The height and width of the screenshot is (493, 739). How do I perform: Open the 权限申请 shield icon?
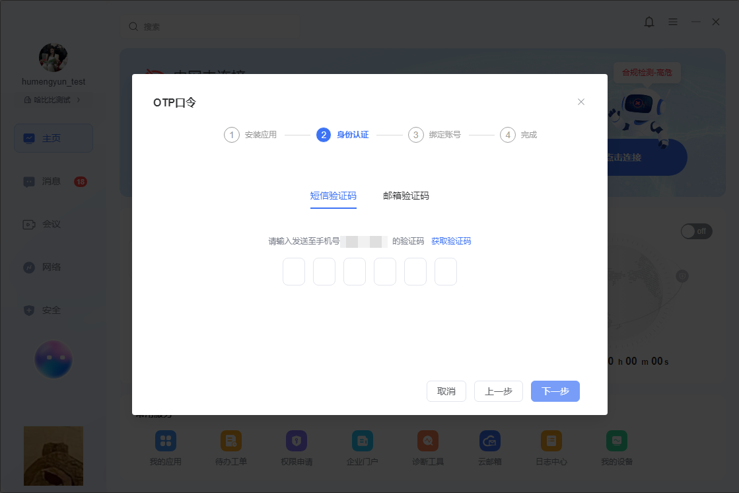point(297,441)
